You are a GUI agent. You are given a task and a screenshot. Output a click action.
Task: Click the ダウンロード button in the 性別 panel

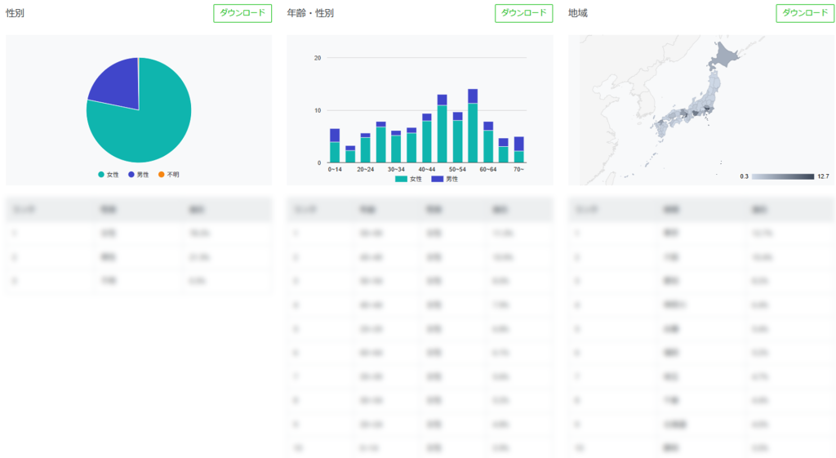[242, 13]
